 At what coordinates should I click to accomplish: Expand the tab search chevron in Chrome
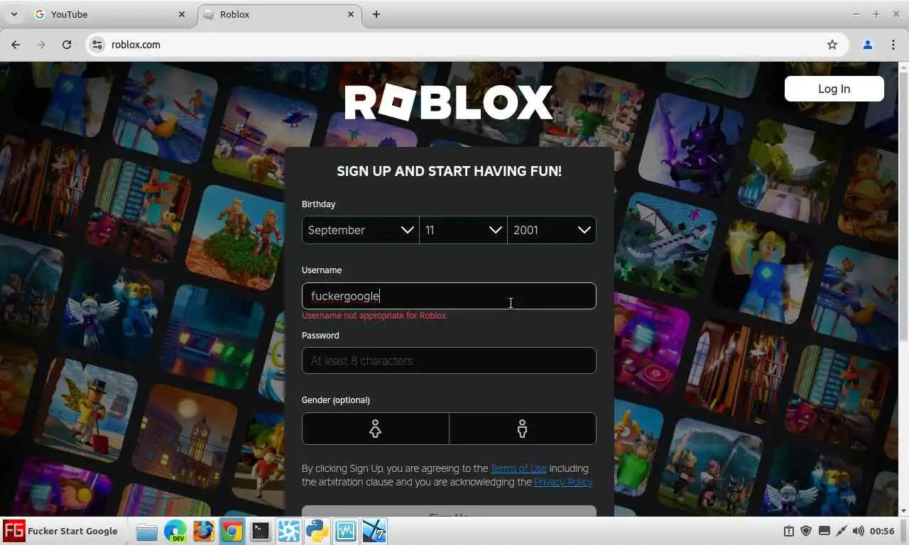(13, 14)
